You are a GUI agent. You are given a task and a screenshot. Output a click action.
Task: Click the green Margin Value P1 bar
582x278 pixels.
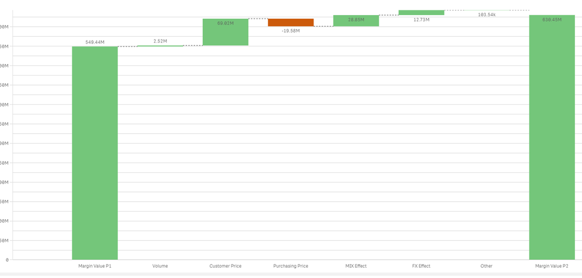(x=94, y=152)
